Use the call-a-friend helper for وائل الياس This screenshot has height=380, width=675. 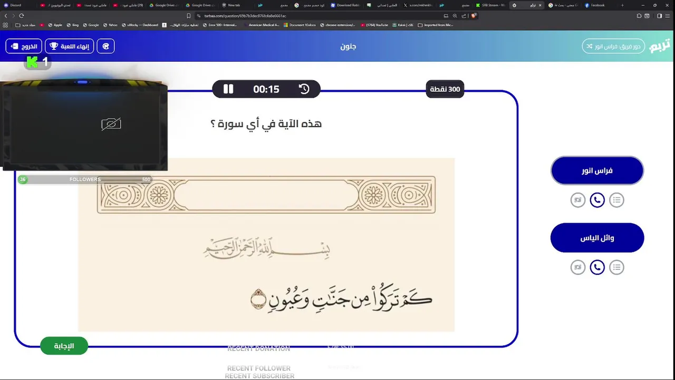coord(597,267)
